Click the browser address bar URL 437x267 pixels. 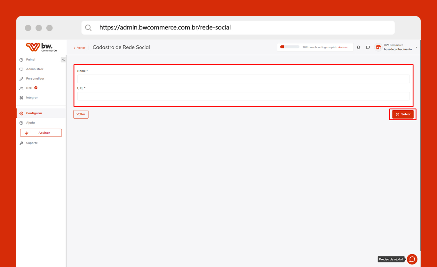pos(165,27)
